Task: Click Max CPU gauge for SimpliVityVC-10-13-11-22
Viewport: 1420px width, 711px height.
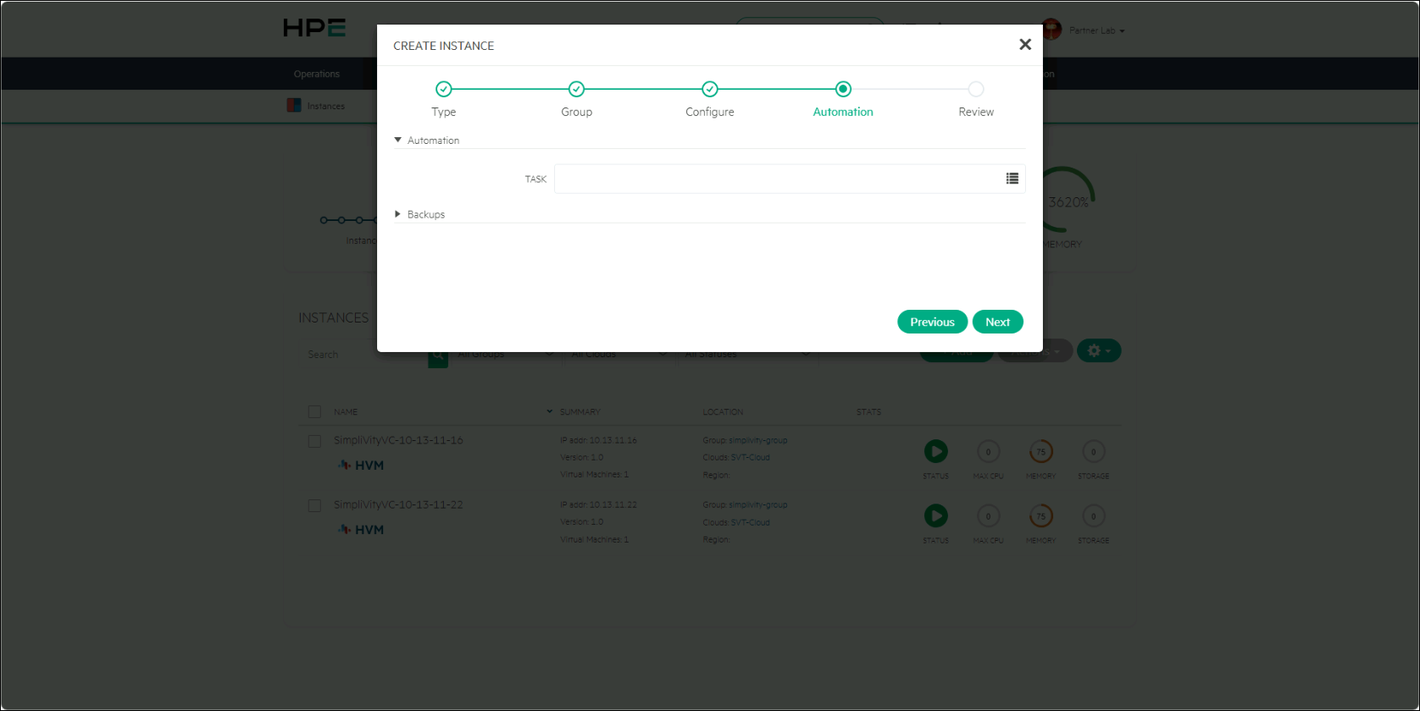Action: pos(988,515)
